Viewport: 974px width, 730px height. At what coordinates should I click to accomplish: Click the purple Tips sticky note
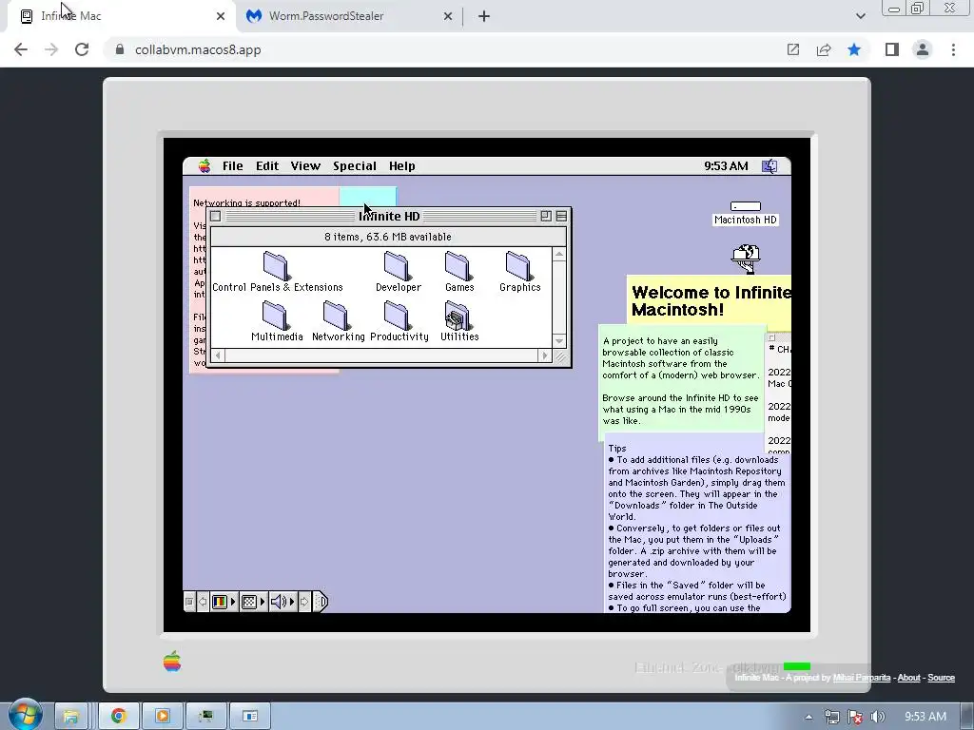click(x=697, y=525)
